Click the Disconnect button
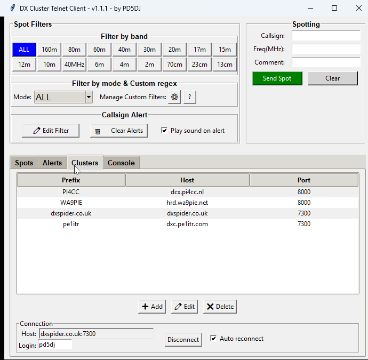The height and width of the screenshot is (360, 368). (x=183, y=340)
